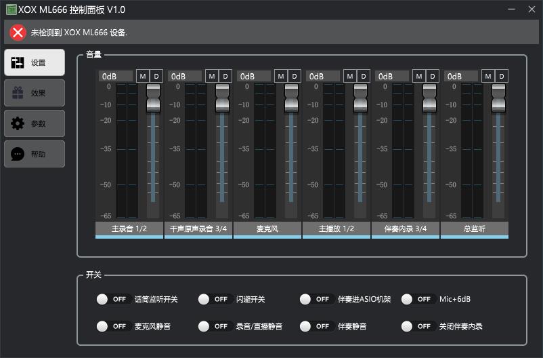This screenshot has height=358, width=543.
Task: Switch to the 效果 effects tab
Action: pos(35,93)
